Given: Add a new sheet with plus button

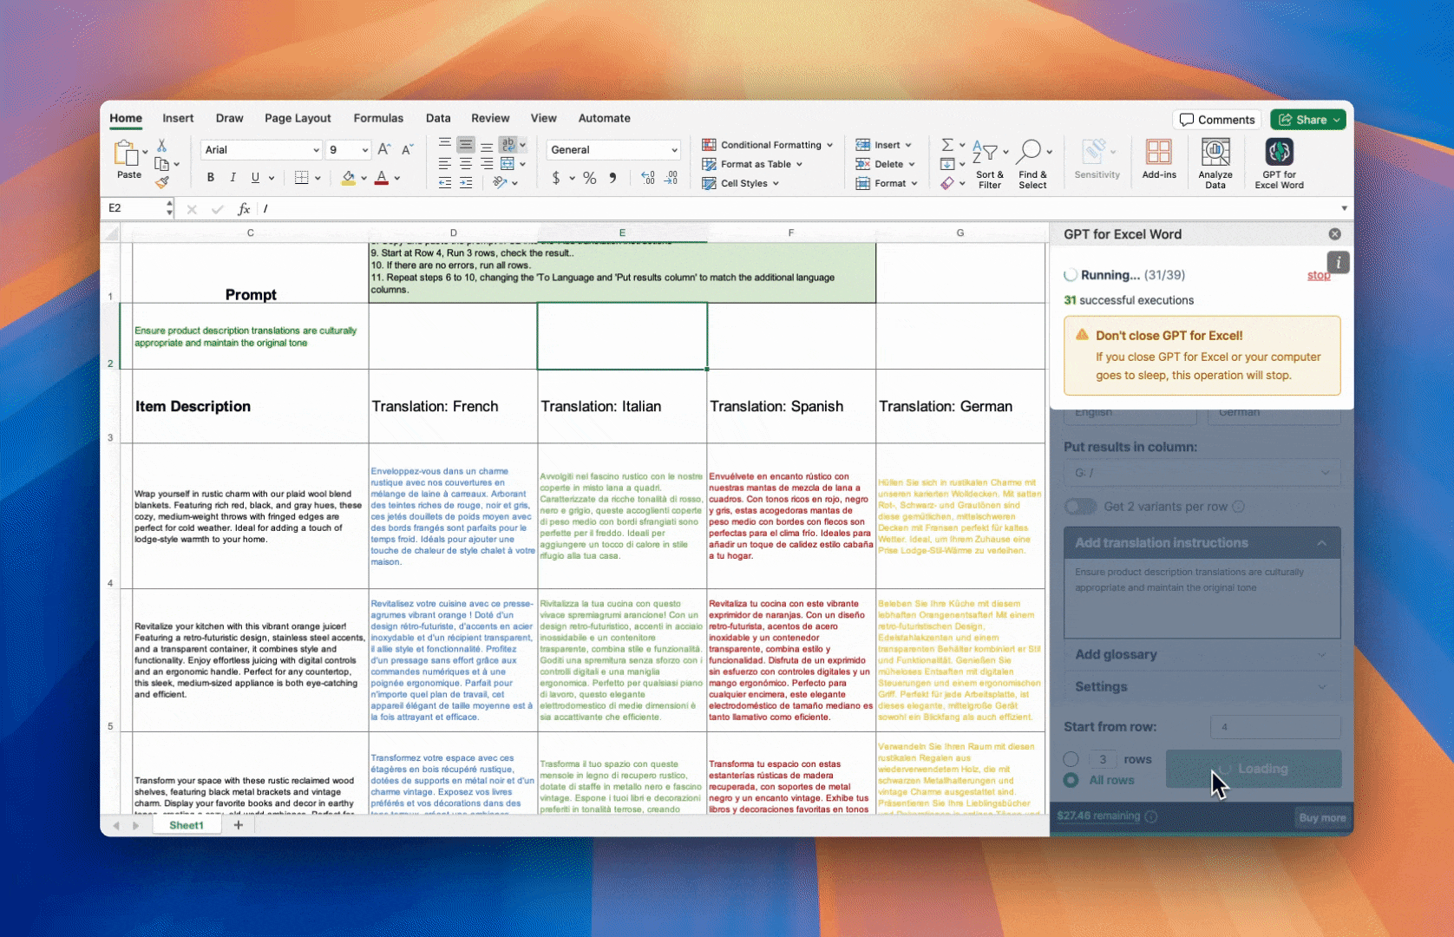Looking at the screenshot, I should [x=239, y=825].
